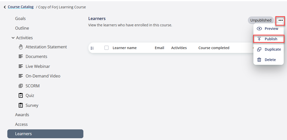This screenshot has height=140, width=287.
Task: Click the Preview eye icon
Action: pyautogui.click(x=259, y=29)
